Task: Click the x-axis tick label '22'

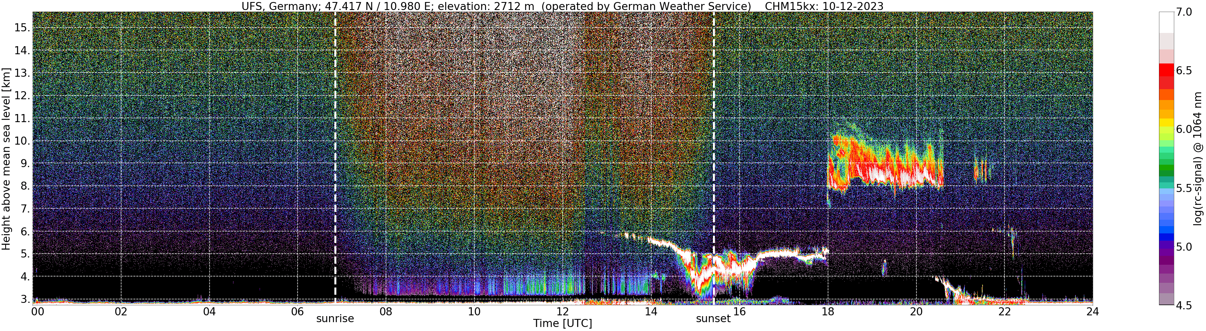Action: click(1004, 311)
